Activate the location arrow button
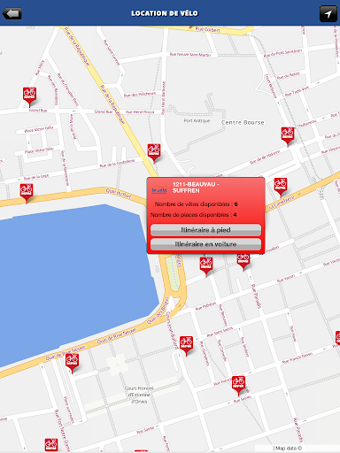340x453 pixels. coord(328,13)
